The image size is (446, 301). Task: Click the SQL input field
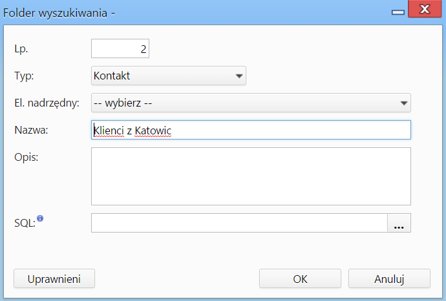[239, 223]
